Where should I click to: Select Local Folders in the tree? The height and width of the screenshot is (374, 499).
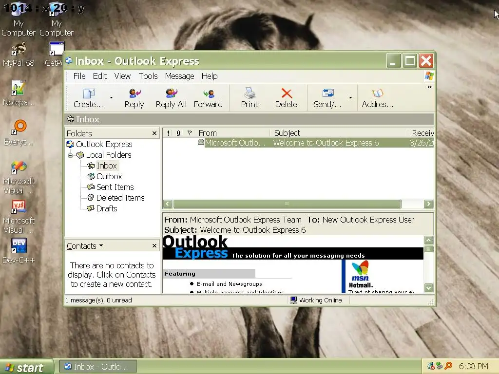tap(104, 155)
